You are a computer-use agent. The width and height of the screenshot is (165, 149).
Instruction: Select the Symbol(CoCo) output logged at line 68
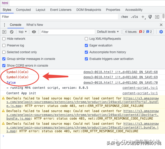pos(17,72)
